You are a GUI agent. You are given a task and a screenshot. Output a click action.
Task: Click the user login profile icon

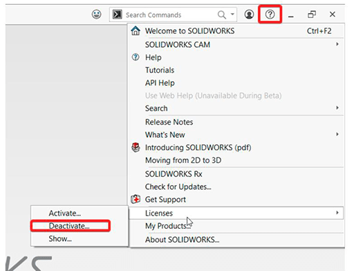tap(249, 15)
